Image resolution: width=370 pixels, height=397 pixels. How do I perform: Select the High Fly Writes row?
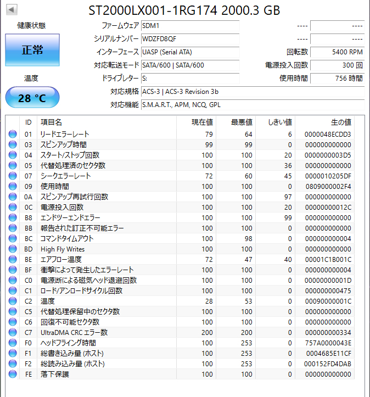180,249
